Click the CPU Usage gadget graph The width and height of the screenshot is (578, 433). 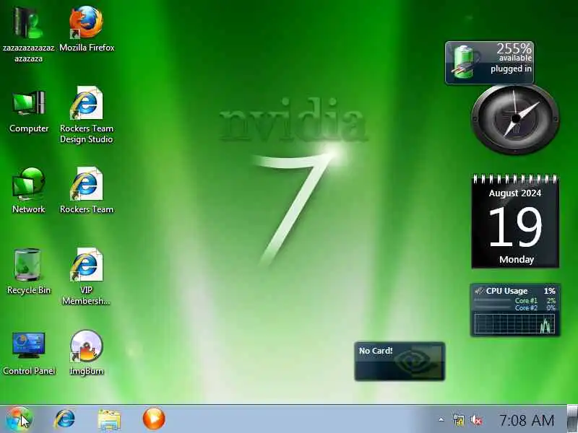[x=514, y=323]
